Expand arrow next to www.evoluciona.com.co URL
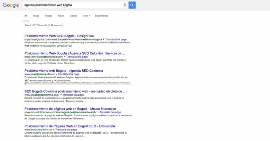Screen dimensions: 270x141 [x=54, y=130]
